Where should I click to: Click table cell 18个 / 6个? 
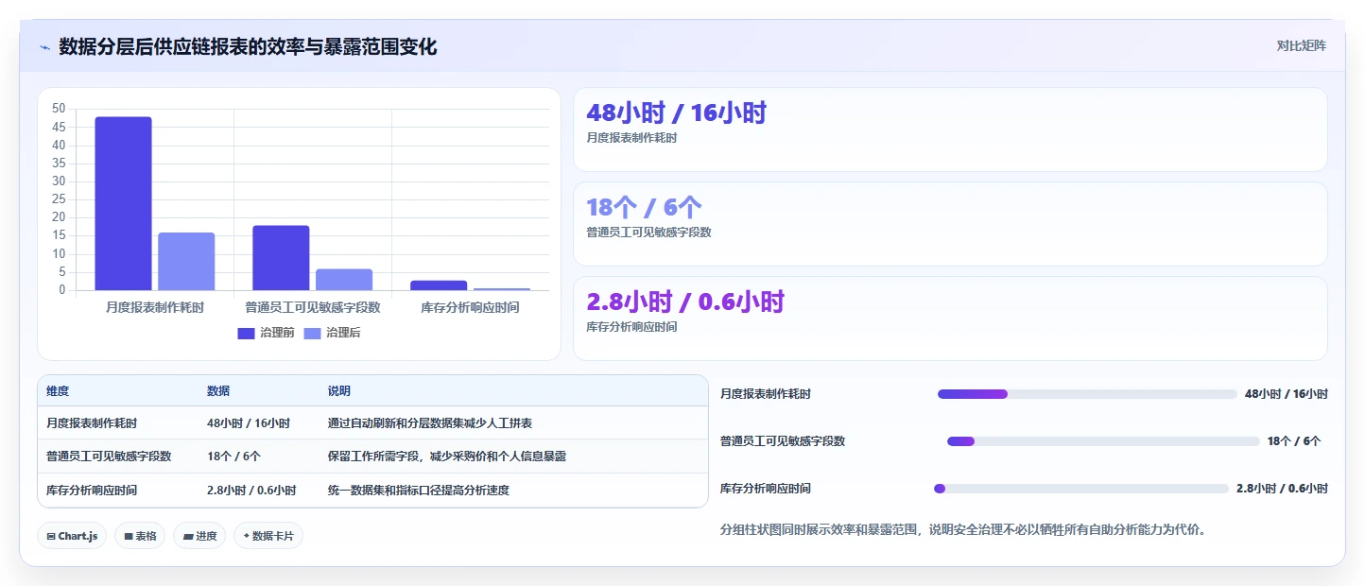pyautogui.click(x=233, y=457)
